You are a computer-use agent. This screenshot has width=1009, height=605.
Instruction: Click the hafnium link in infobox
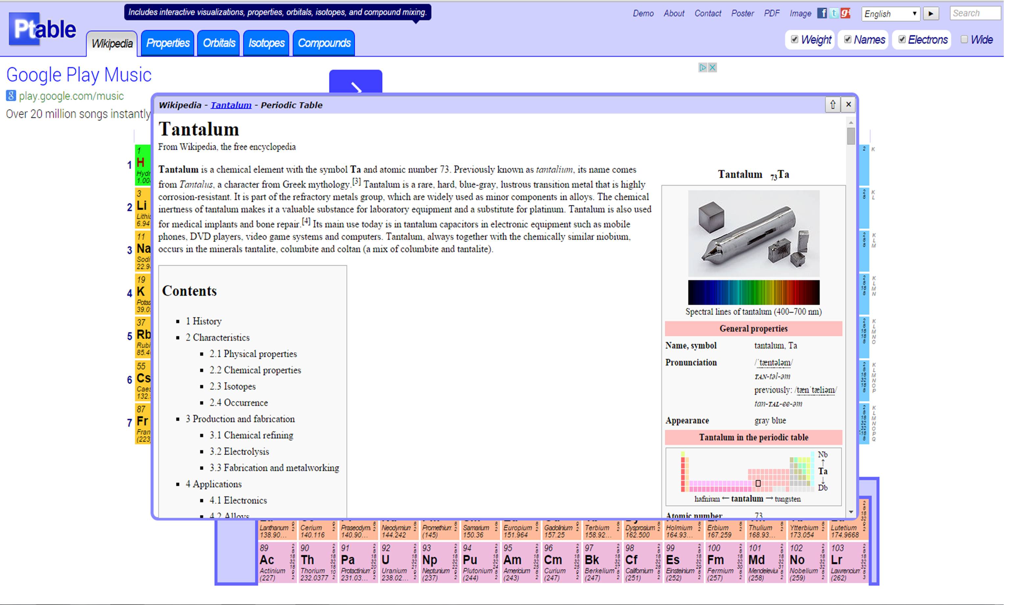coord(707,499)
